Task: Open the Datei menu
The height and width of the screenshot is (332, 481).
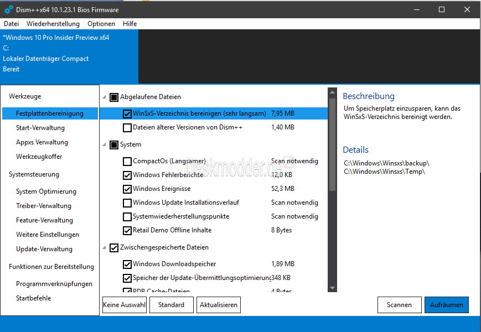Action: click(x=11, y=24)
